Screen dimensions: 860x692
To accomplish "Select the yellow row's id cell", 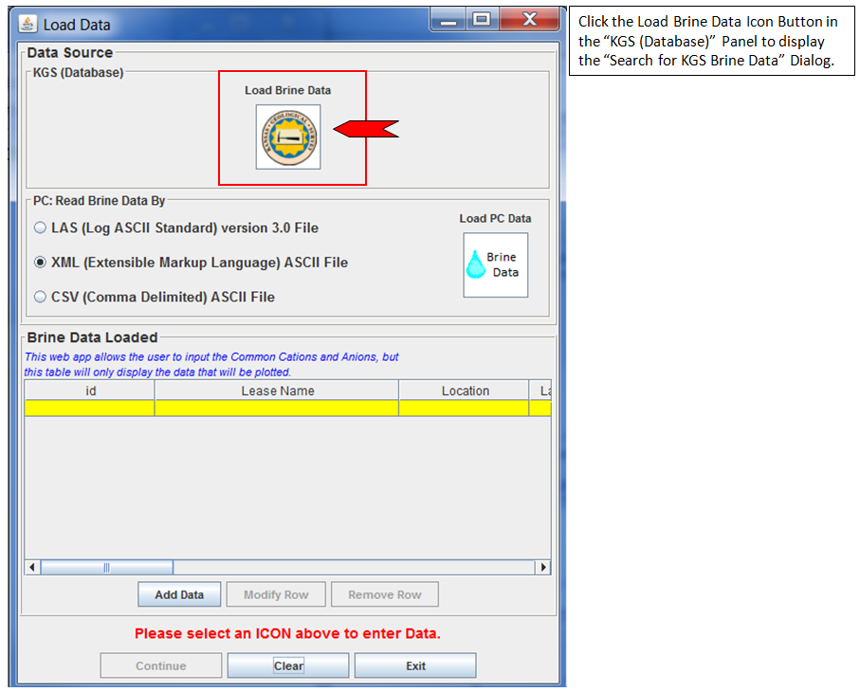I will point(90,408).
